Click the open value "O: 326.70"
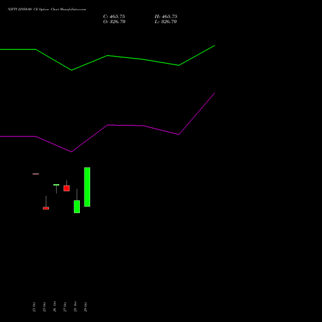Screen dimensions: 322x322 click(x=114, y=22)
